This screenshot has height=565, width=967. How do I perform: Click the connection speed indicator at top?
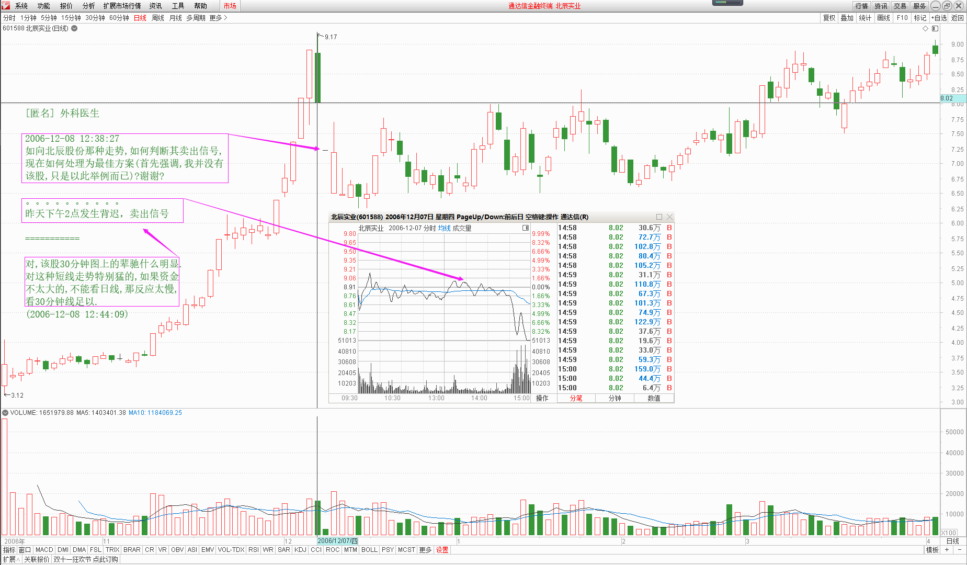[x=727, y=3]
